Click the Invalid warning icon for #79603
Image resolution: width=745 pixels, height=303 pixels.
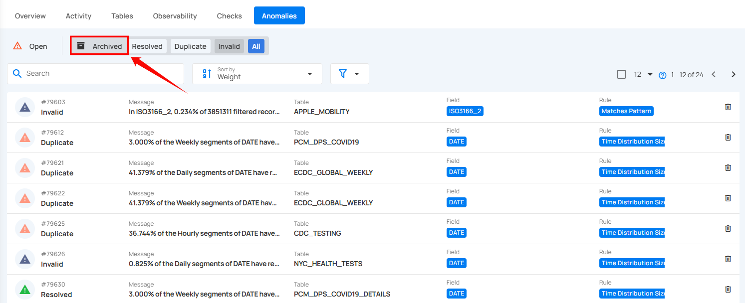24,107
